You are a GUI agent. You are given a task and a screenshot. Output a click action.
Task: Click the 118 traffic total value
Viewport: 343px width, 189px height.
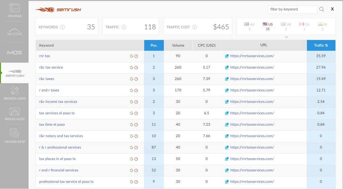pyautogui.click(x=150, y=27)
